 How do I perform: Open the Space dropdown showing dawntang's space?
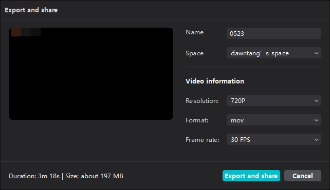(x=274, y=53)
